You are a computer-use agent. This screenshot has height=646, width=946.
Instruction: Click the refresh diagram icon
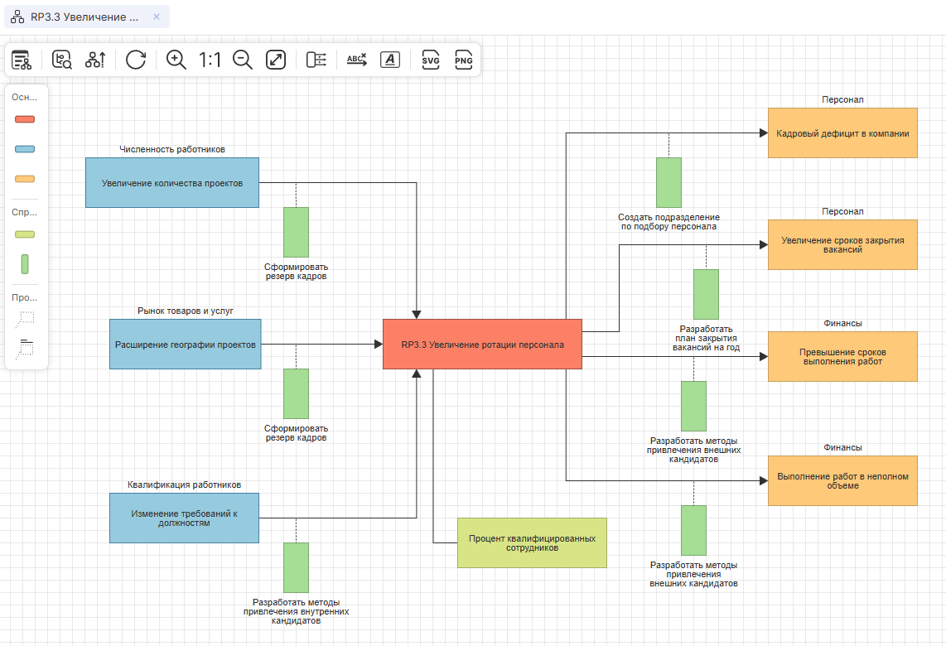pyautogui.click(x=136, y=60)
